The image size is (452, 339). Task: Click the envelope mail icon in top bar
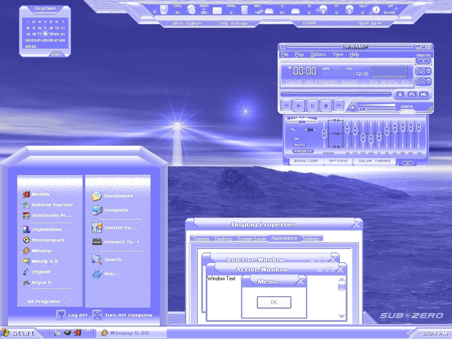point(217,11)
